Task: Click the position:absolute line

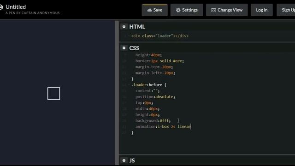Action: click(155, 97)
